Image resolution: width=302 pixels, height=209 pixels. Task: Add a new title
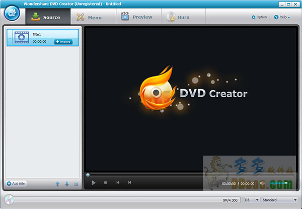point(16,184)
